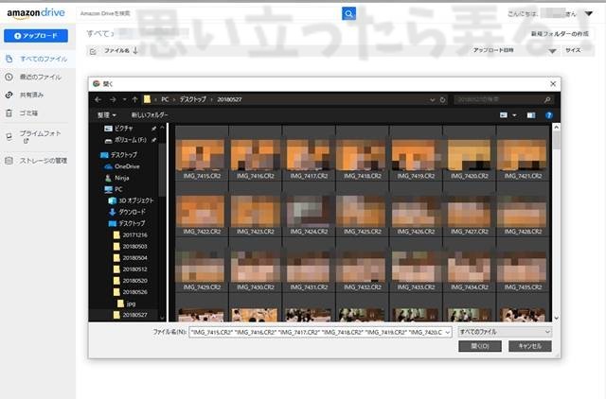Go back with the dialog's back arrow
The height and width of the screenshot is (399, 606).
click(x=98, y=99)
